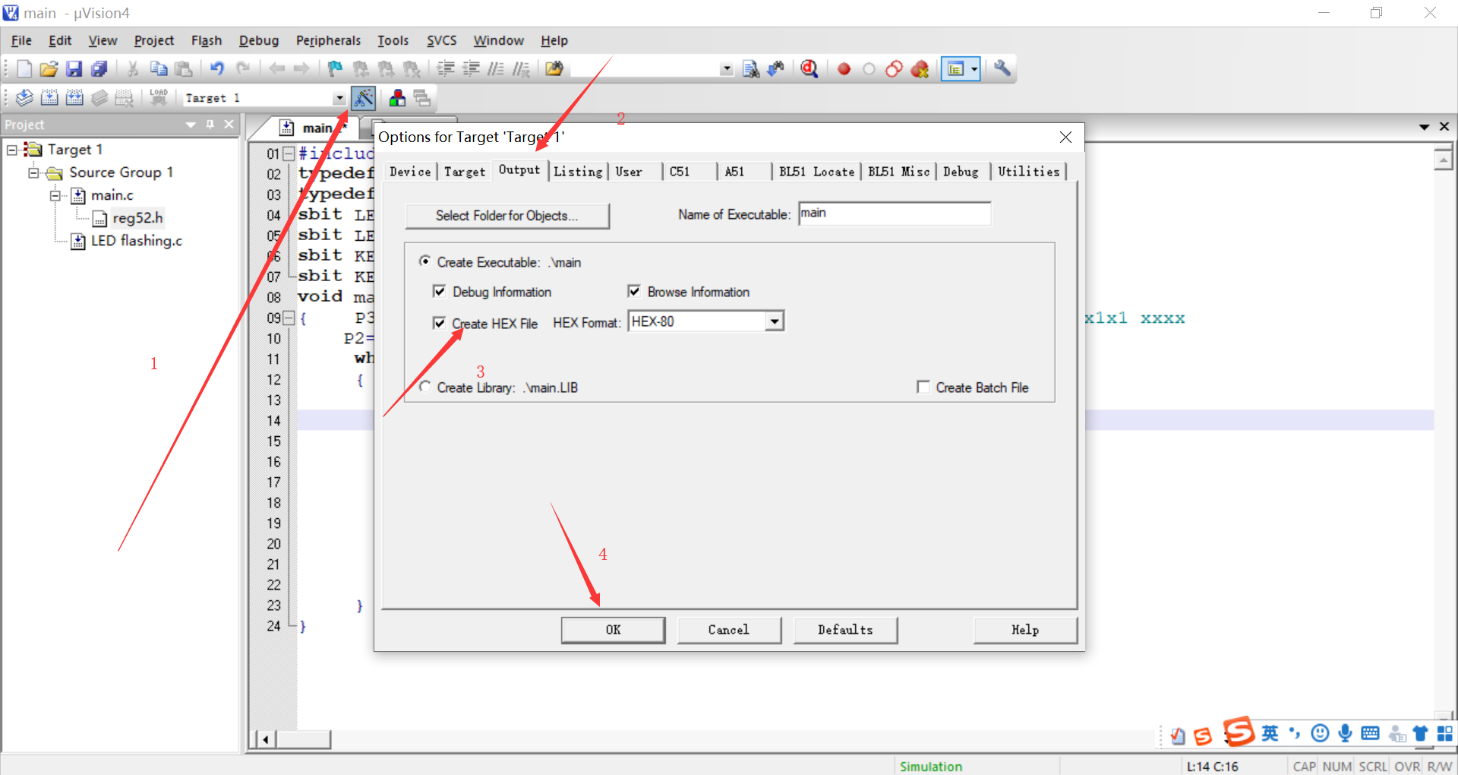Save the current file
This screenshot has height=775, width=1458.
pyautogui.click(x=74, y=69)
